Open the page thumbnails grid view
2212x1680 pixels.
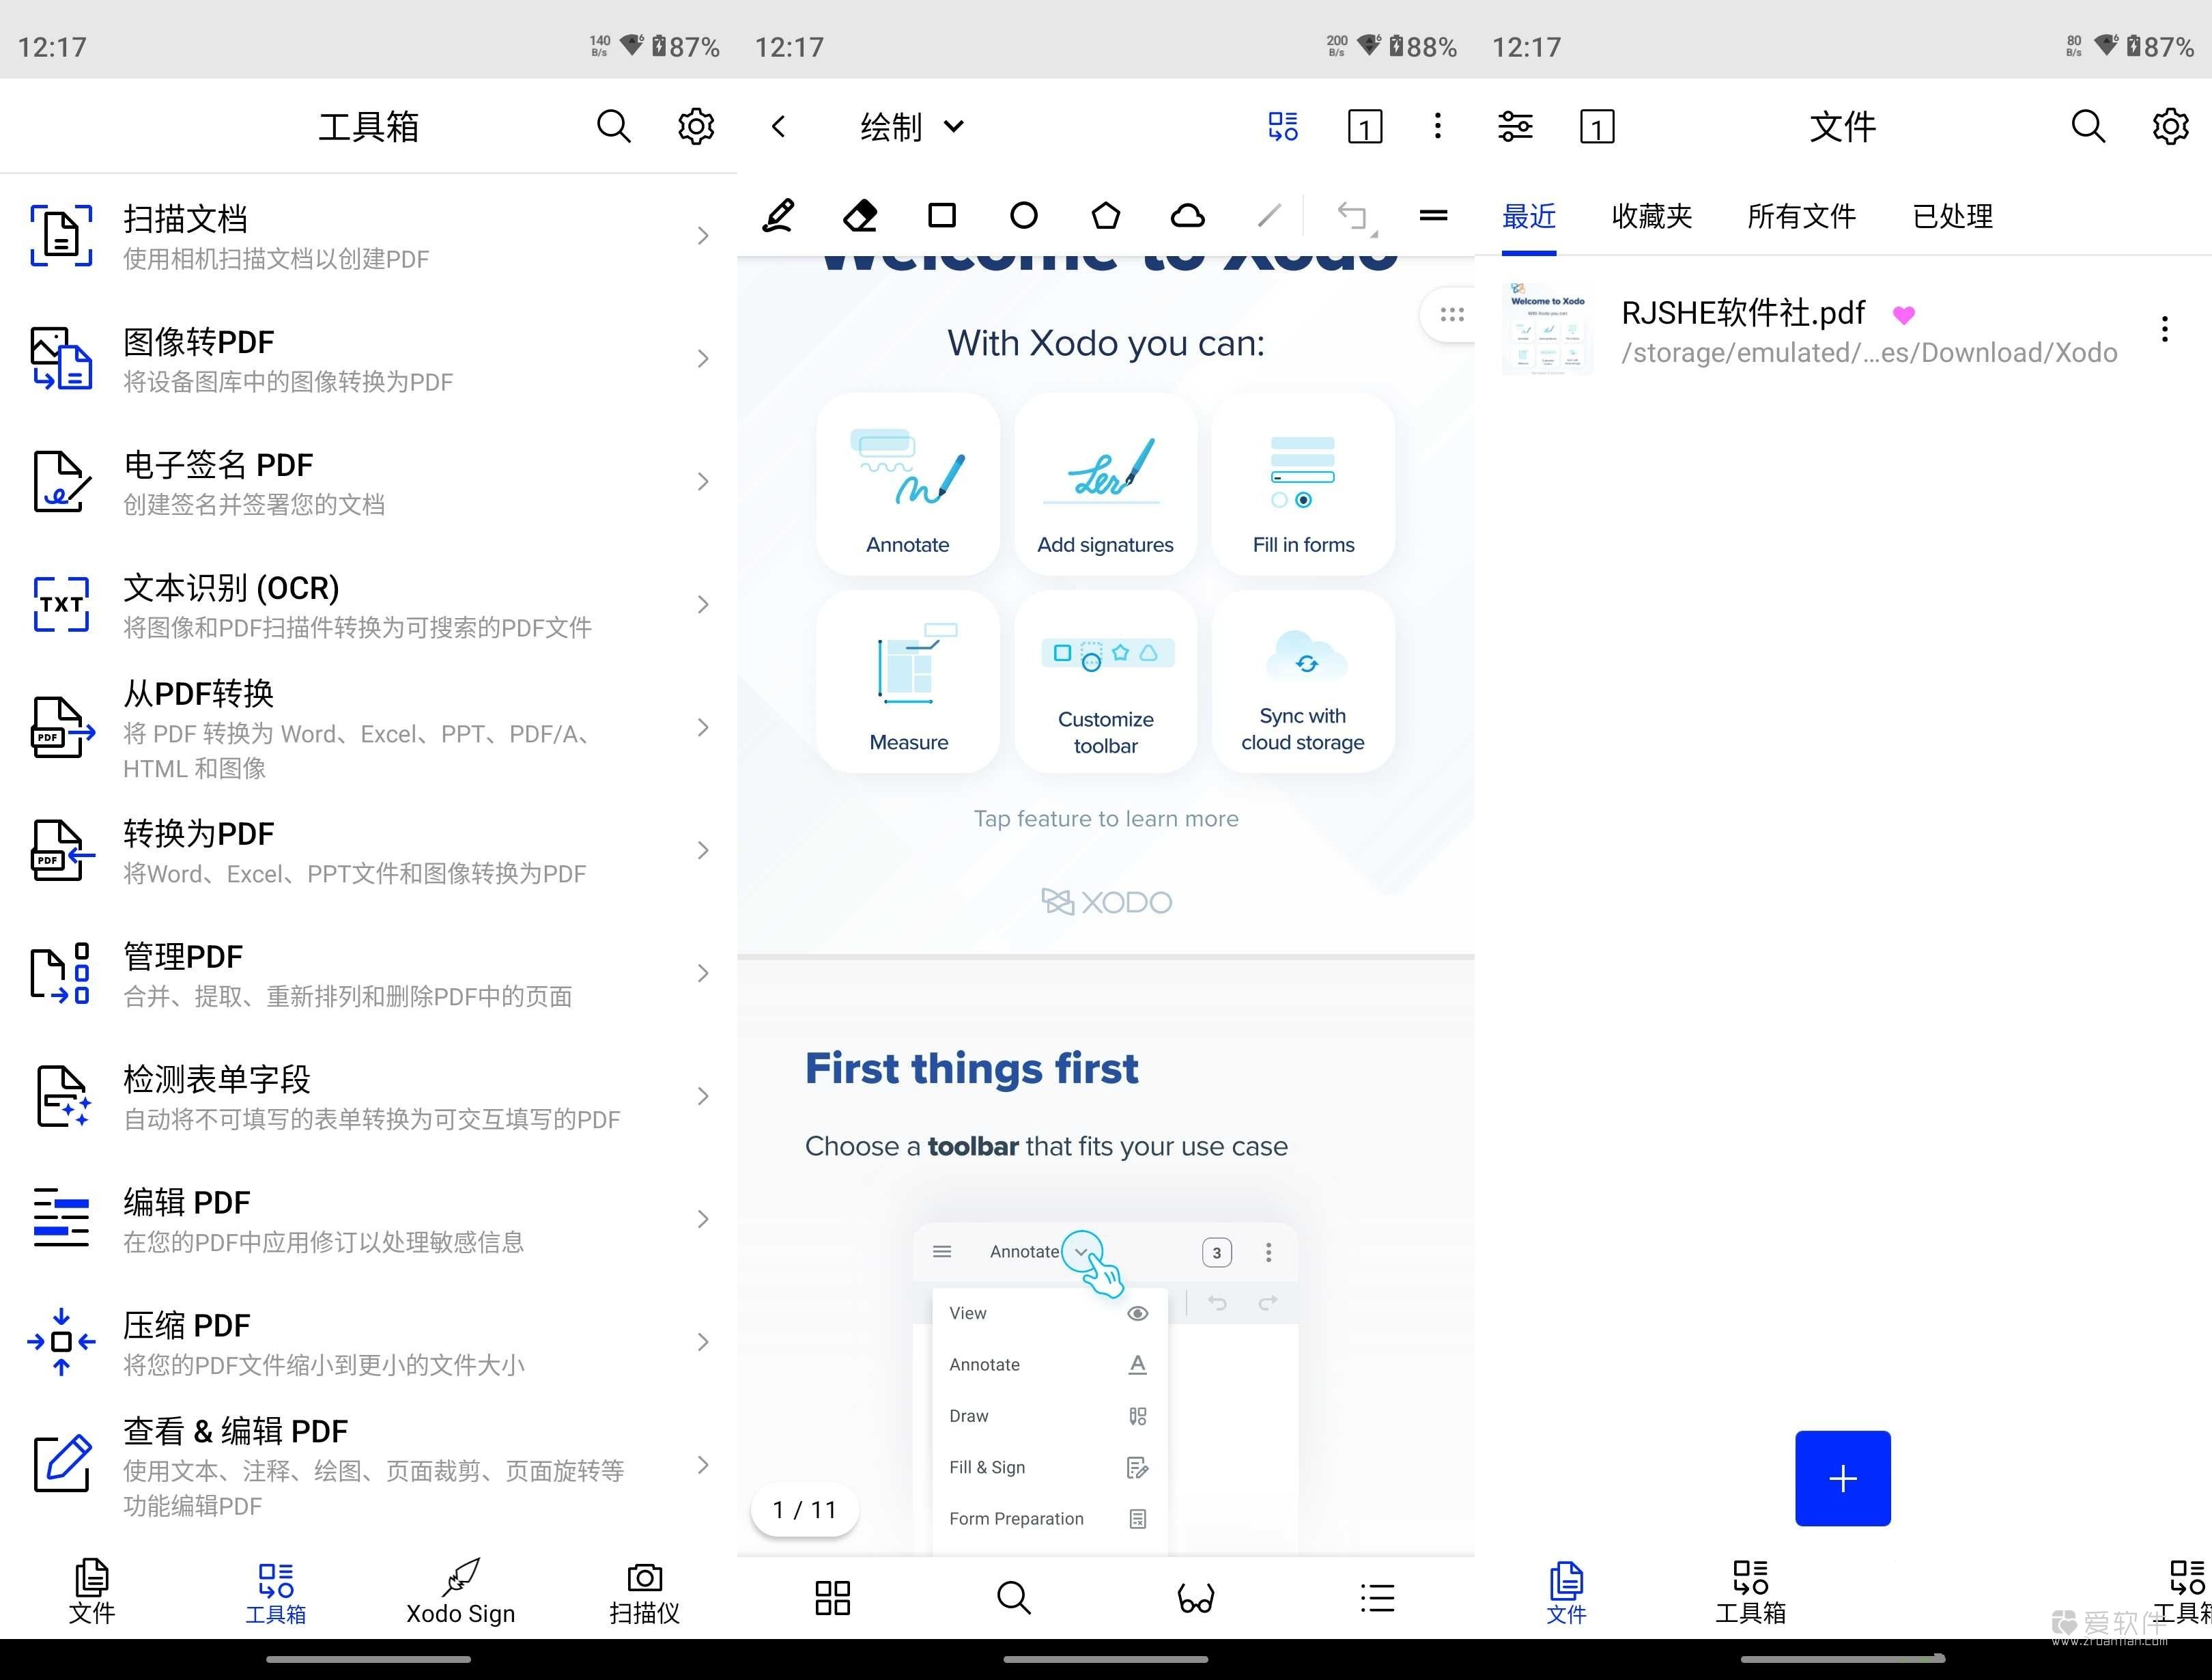(x=832, y=1598)
